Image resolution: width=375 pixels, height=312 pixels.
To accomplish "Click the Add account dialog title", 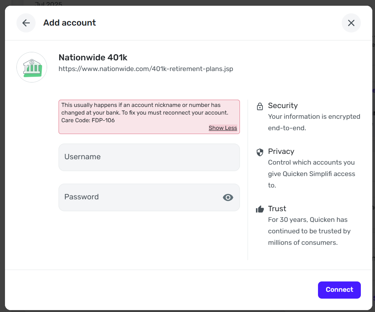I will (x=69, y=23).
